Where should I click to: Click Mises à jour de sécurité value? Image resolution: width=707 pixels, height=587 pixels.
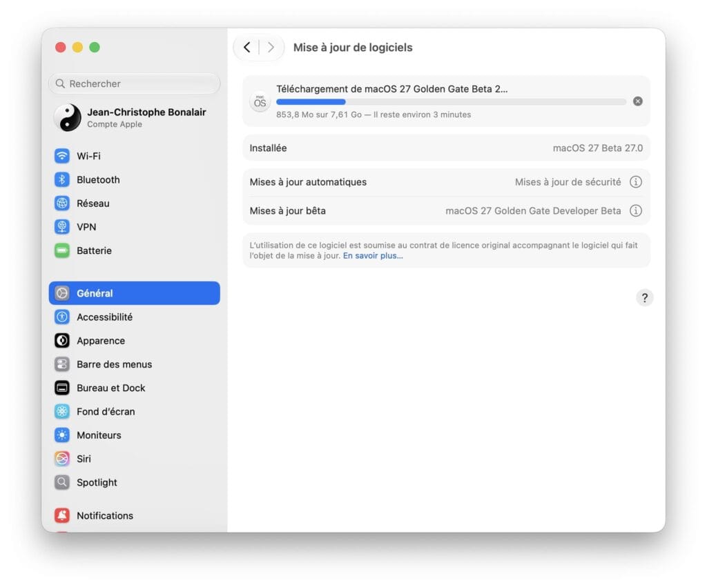[568, 182]
